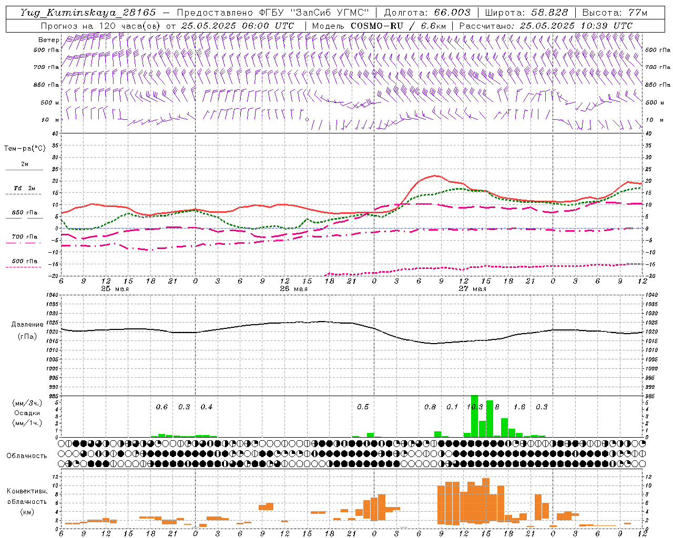Click the station title Yug_Kuminskaya_28165
673x538 pixels.
coord(88,13)
